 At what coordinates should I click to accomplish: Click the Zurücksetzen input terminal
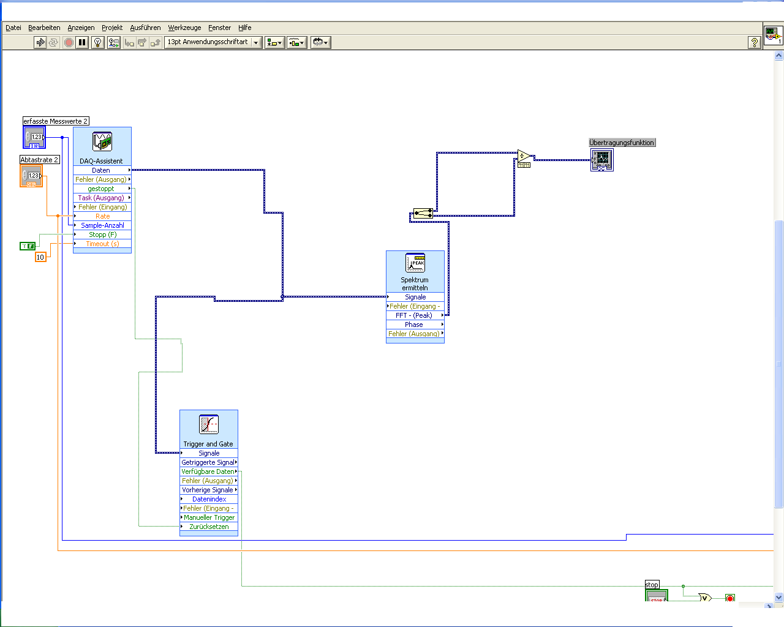(x=209, y=527)
